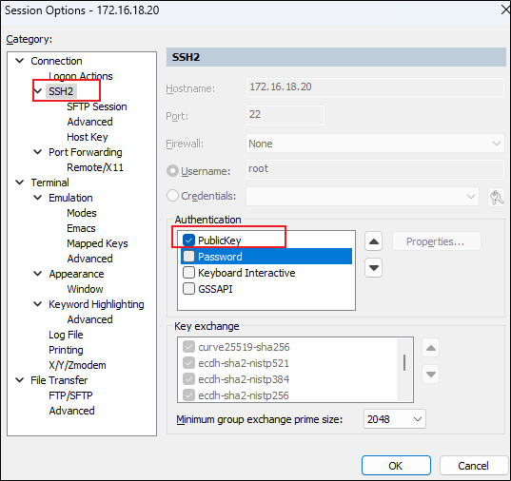511x481 pixels.
Task: Move authentication method up with arrow button
Action: [373, 241]
